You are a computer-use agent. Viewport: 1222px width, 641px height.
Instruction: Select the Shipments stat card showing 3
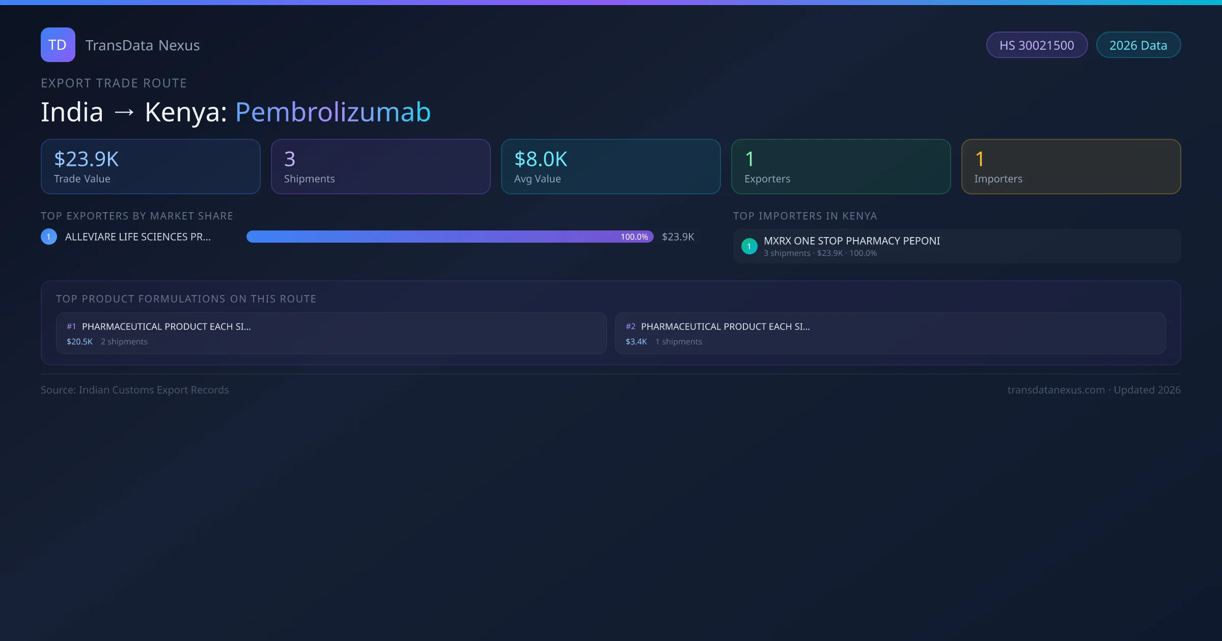380,166
